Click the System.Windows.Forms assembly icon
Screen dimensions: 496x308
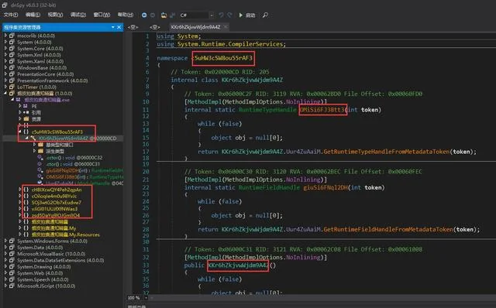point(12,241)
